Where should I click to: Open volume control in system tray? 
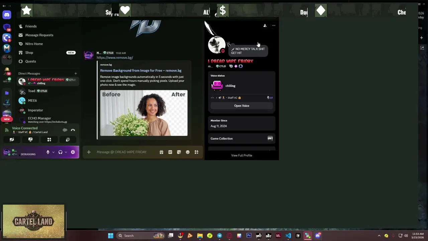406,236
